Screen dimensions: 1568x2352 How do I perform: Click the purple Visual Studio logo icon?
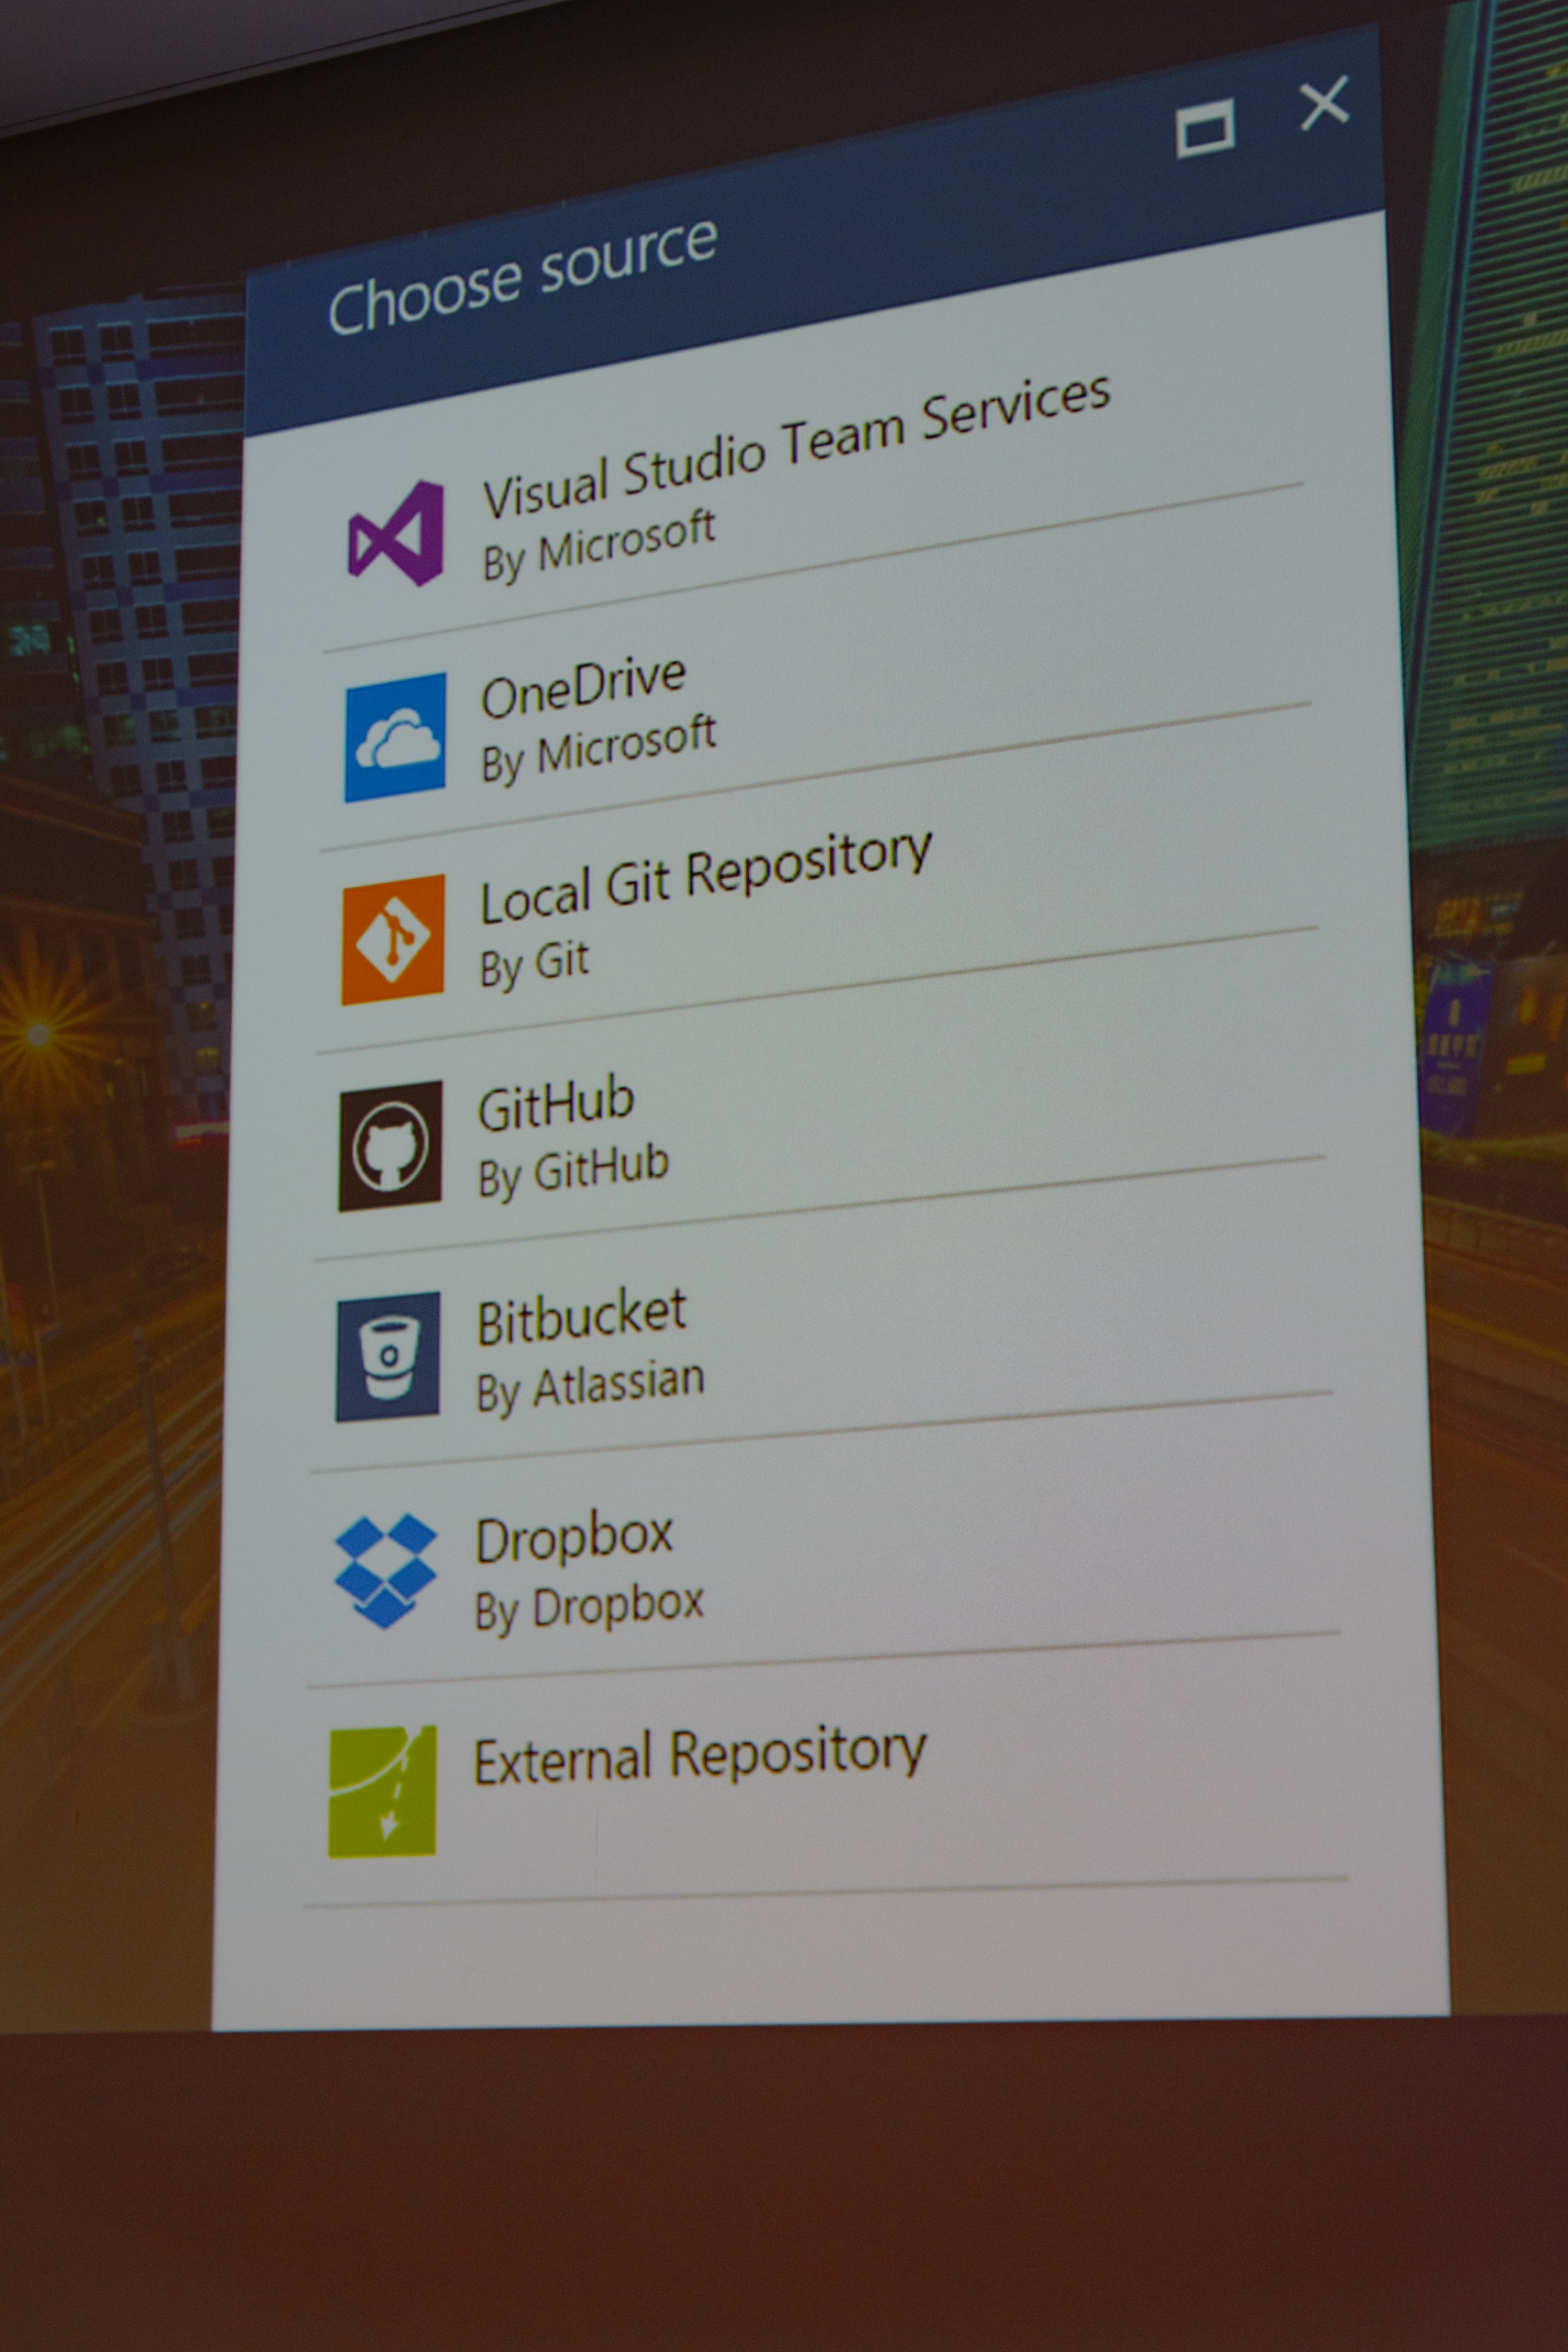tap(396, 533)
